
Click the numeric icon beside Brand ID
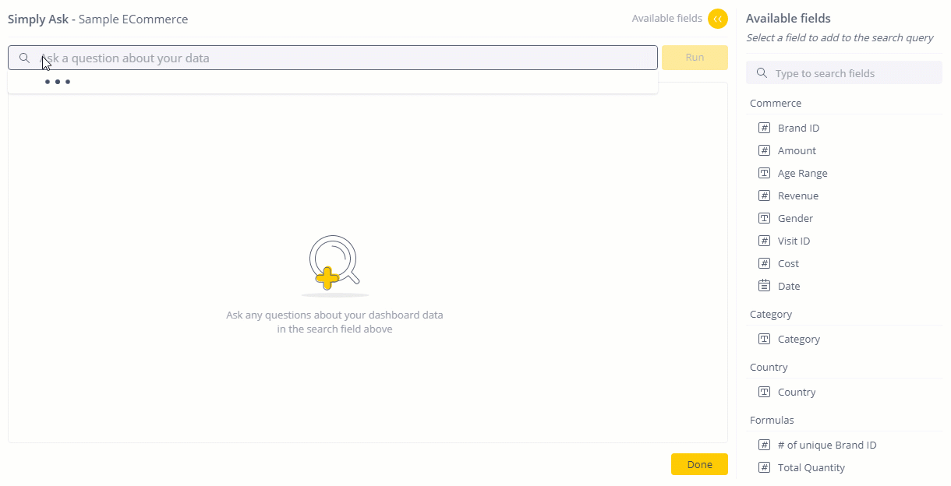(764, 127)
